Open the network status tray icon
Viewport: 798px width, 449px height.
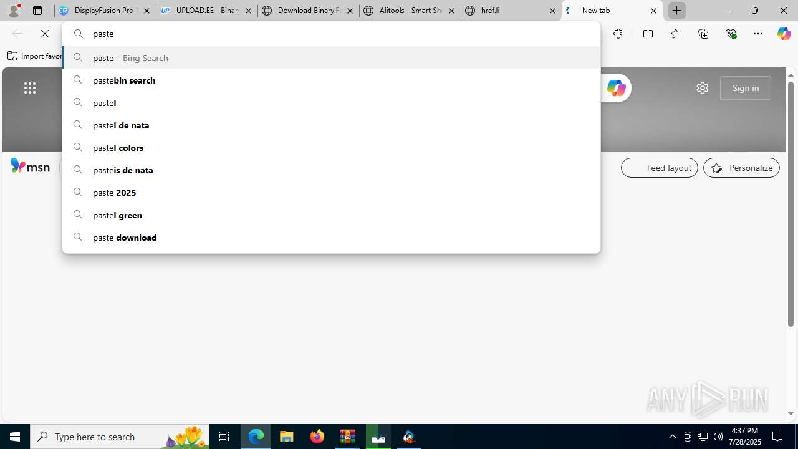tap(703, 437)
